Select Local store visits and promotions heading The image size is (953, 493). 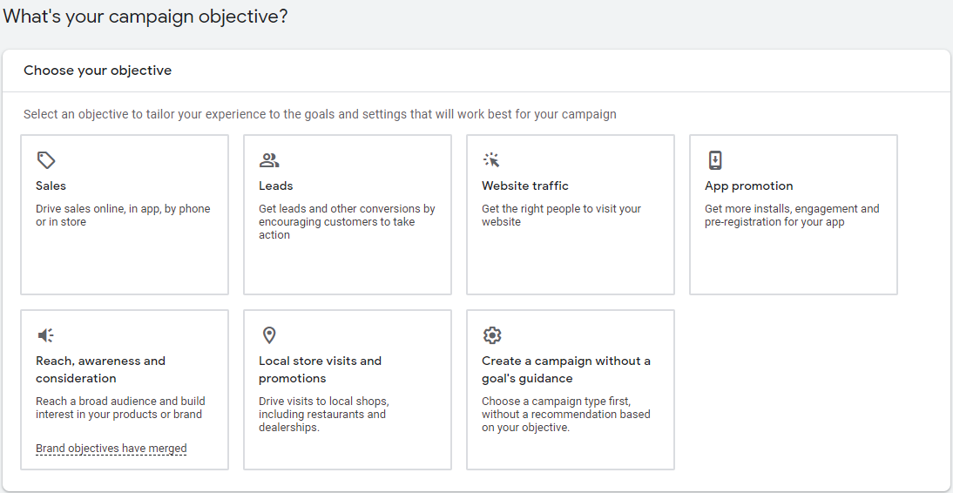(320, 369)
